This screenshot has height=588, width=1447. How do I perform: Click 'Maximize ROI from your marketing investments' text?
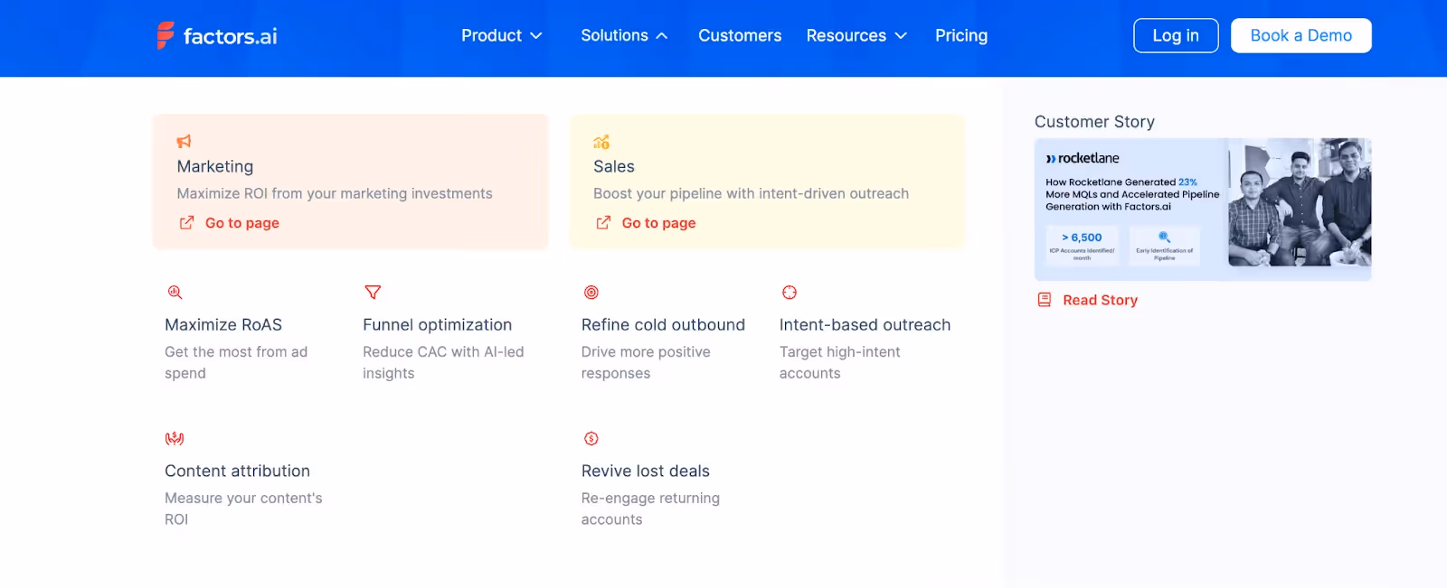(335, 193)
